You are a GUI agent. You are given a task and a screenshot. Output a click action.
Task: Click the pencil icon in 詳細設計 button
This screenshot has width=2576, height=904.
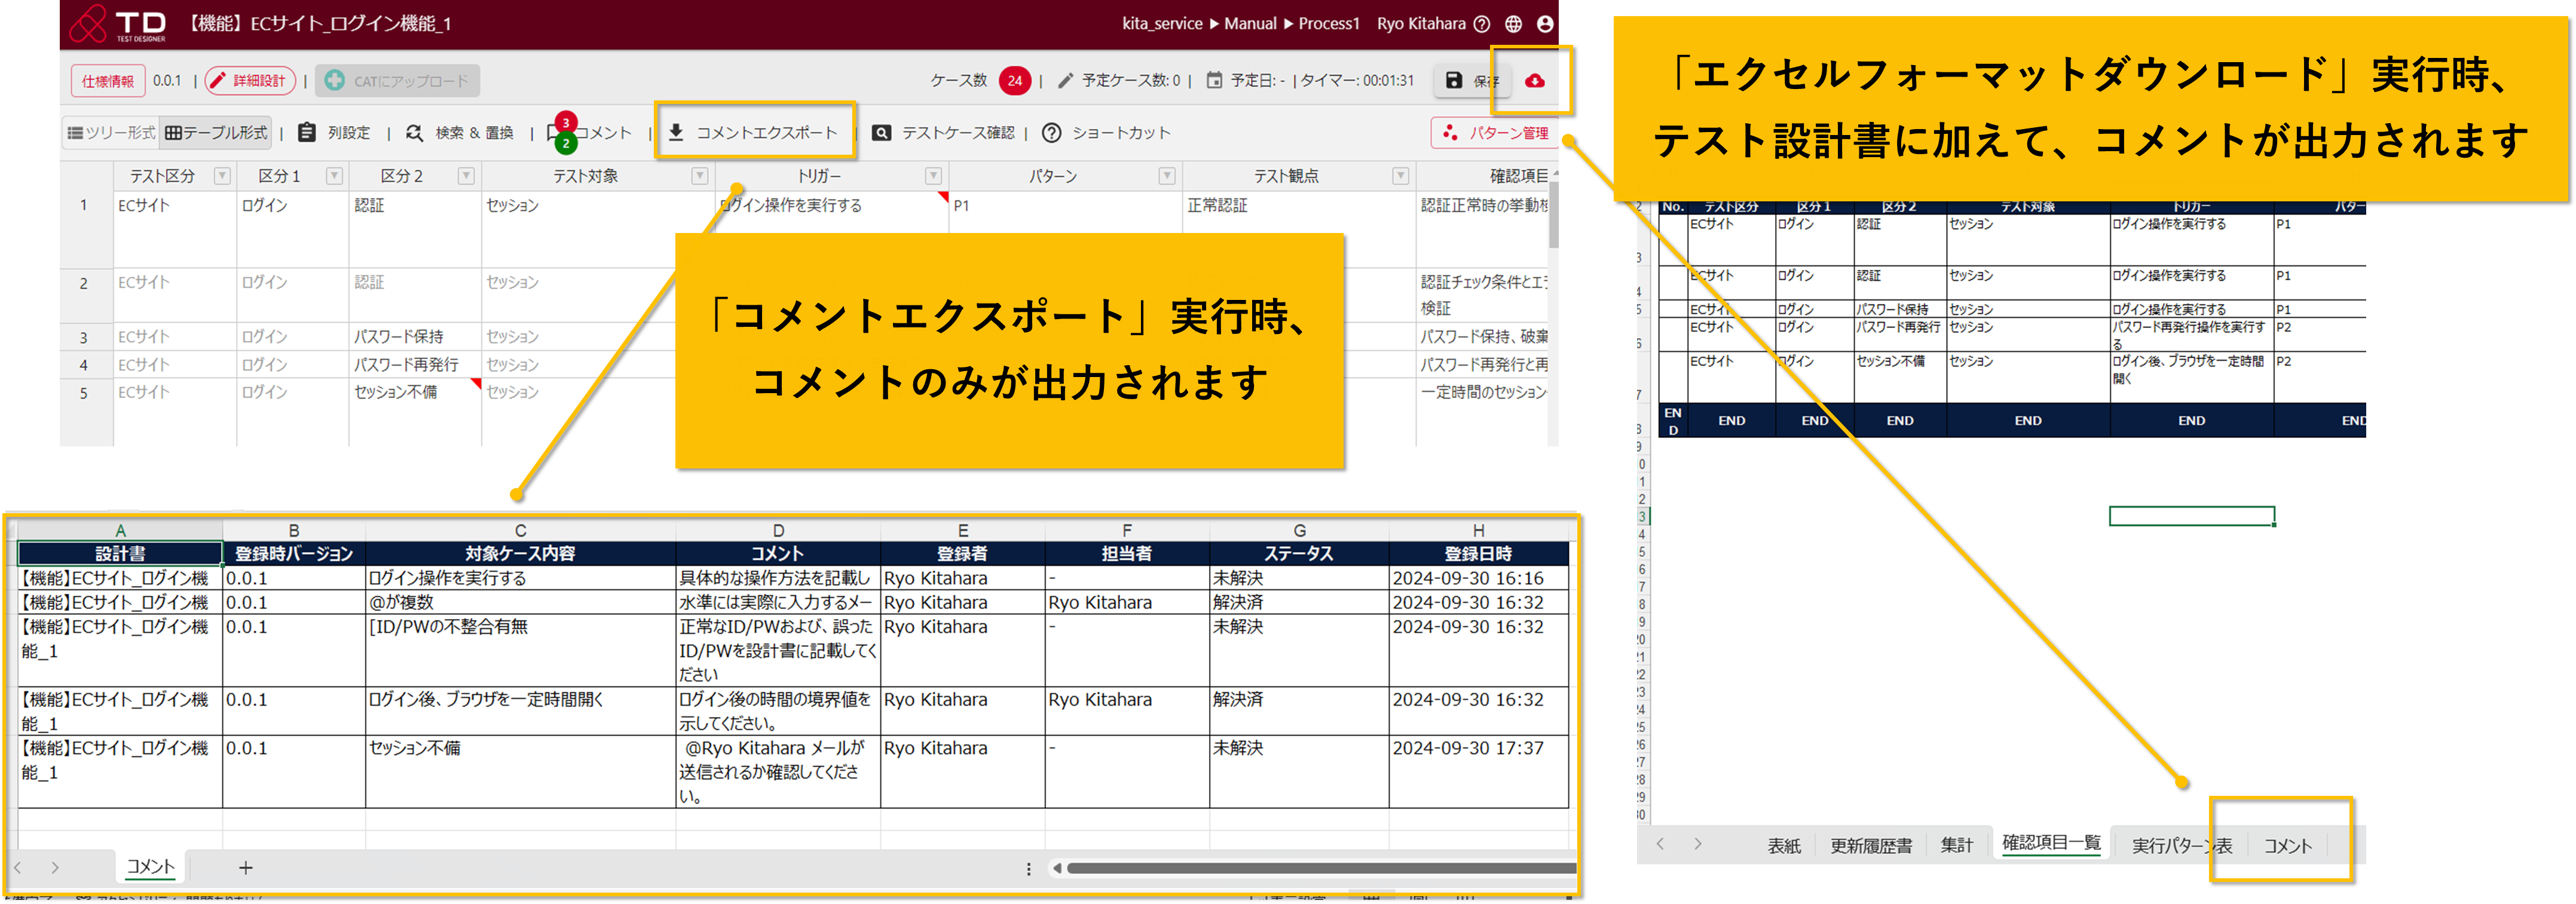pyautogui.click(x=218, y=81)
